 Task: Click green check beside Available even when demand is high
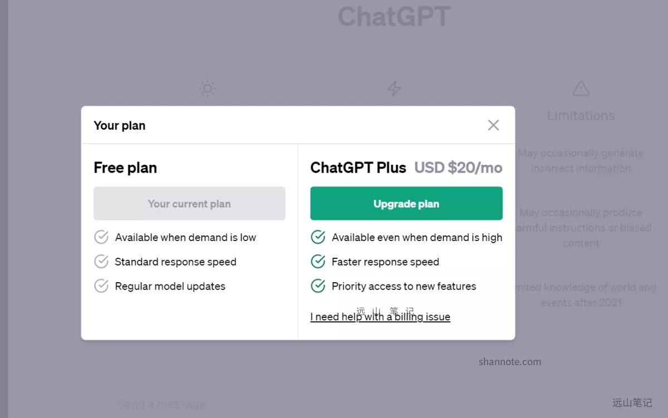pyautogui.click(x=318, y=237)
